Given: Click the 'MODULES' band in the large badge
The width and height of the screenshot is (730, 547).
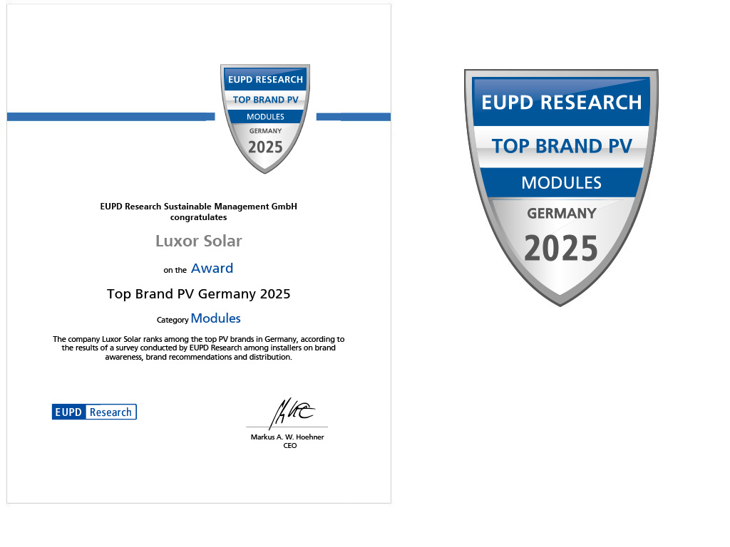Looking at the screenshot, I should click(x=562, y=183).
